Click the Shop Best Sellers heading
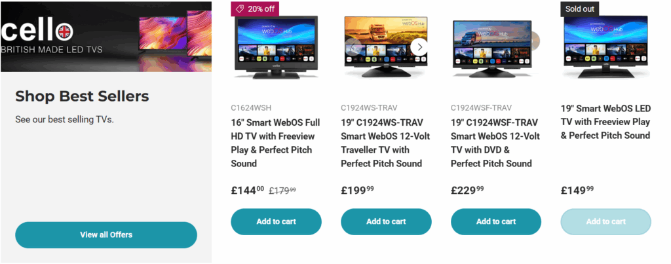 coord(82,96)
